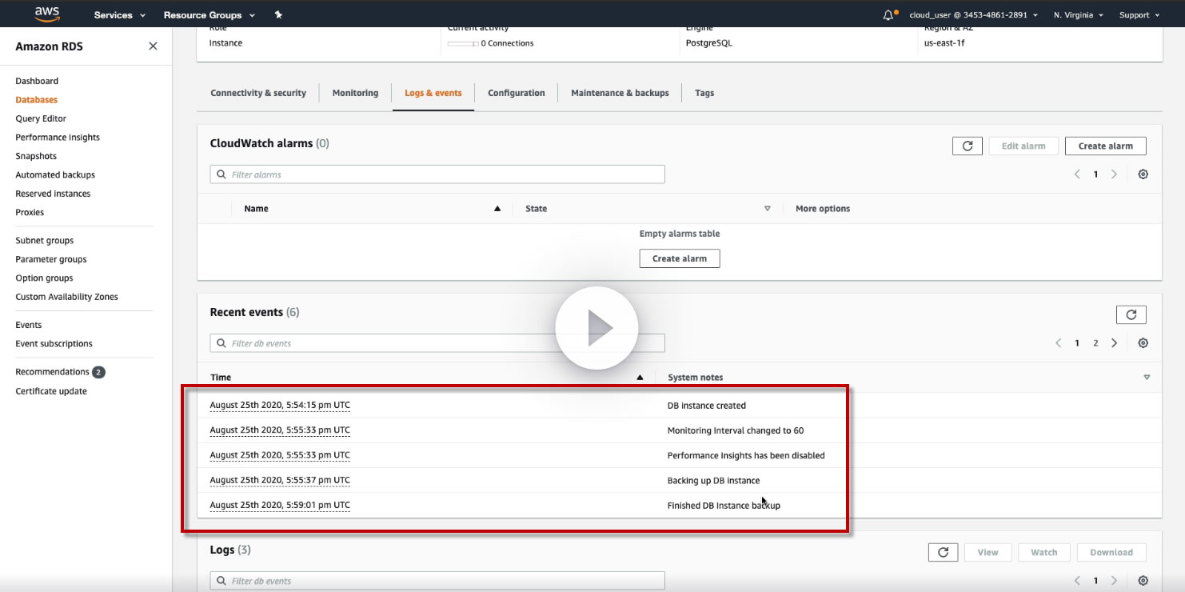Close the Amazon RDS sidebar
Screen dimensions: 1185x592
click(153, 46)
